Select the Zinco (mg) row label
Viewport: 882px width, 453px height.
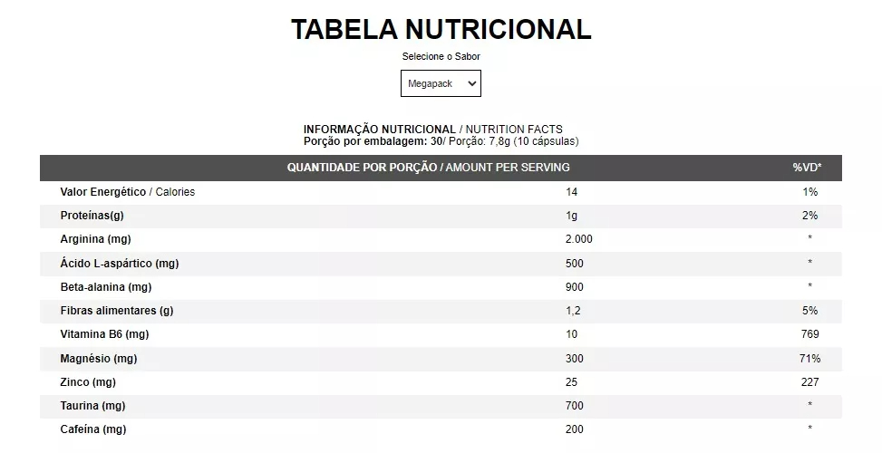point(88,382)
